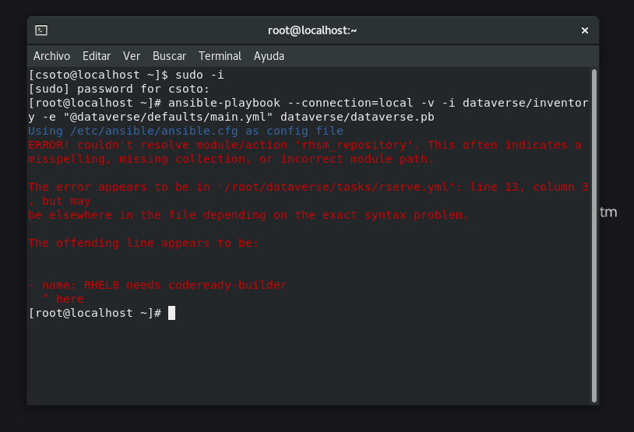Open the Editar menu
Screen dimensions: 634x432
[97, 56]
